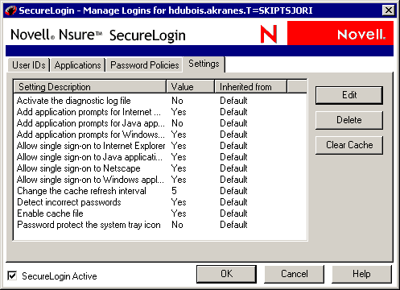Select 'Add application prompts for Windows...' row

click(x=160, y=135)
